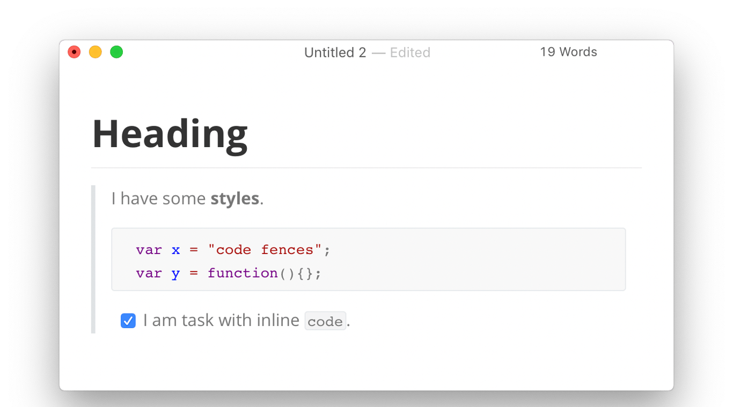Screen dimensions: 733x407
Task: Click the "code fences" string literal
Action: pos(265,250)
